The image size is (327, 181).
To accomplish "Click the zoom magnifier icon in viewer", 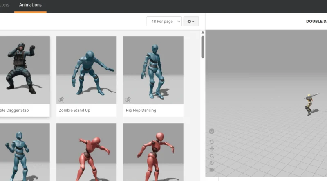I will tap(212, 156).
